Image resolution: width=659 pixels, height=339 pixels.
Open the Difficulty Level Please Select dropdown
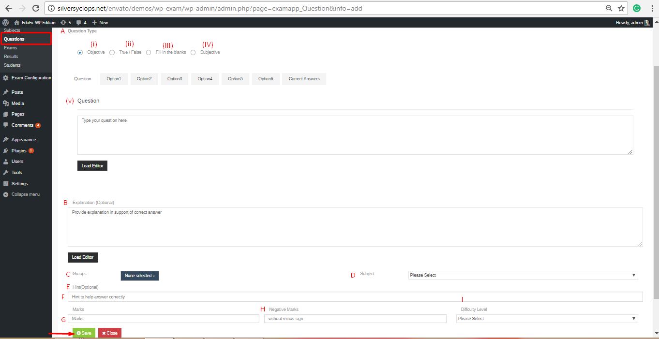[x=547, y=319]
